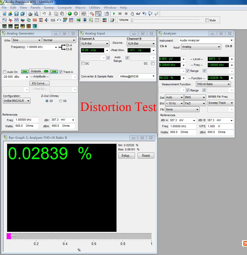The height and width of the screenshot is (255, 247).
Task: Open the Converter & Sample Rate dropdown
Action: 137,76
